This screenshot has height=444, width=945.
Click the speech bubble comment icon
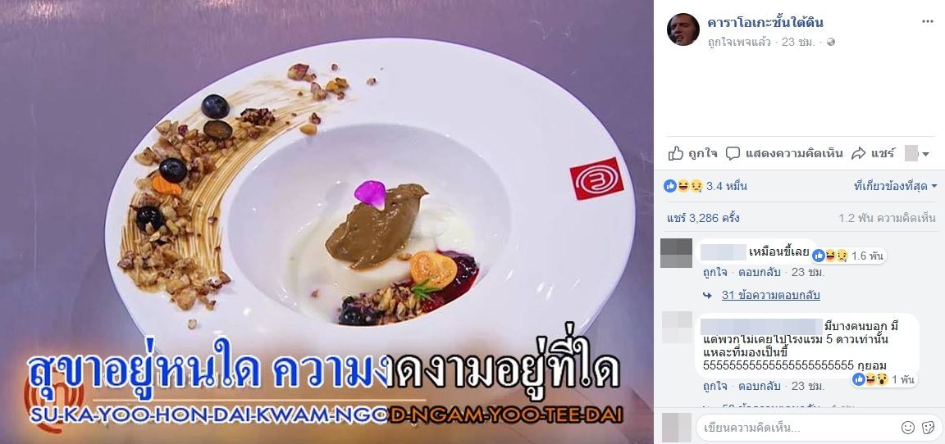point(733,153)
